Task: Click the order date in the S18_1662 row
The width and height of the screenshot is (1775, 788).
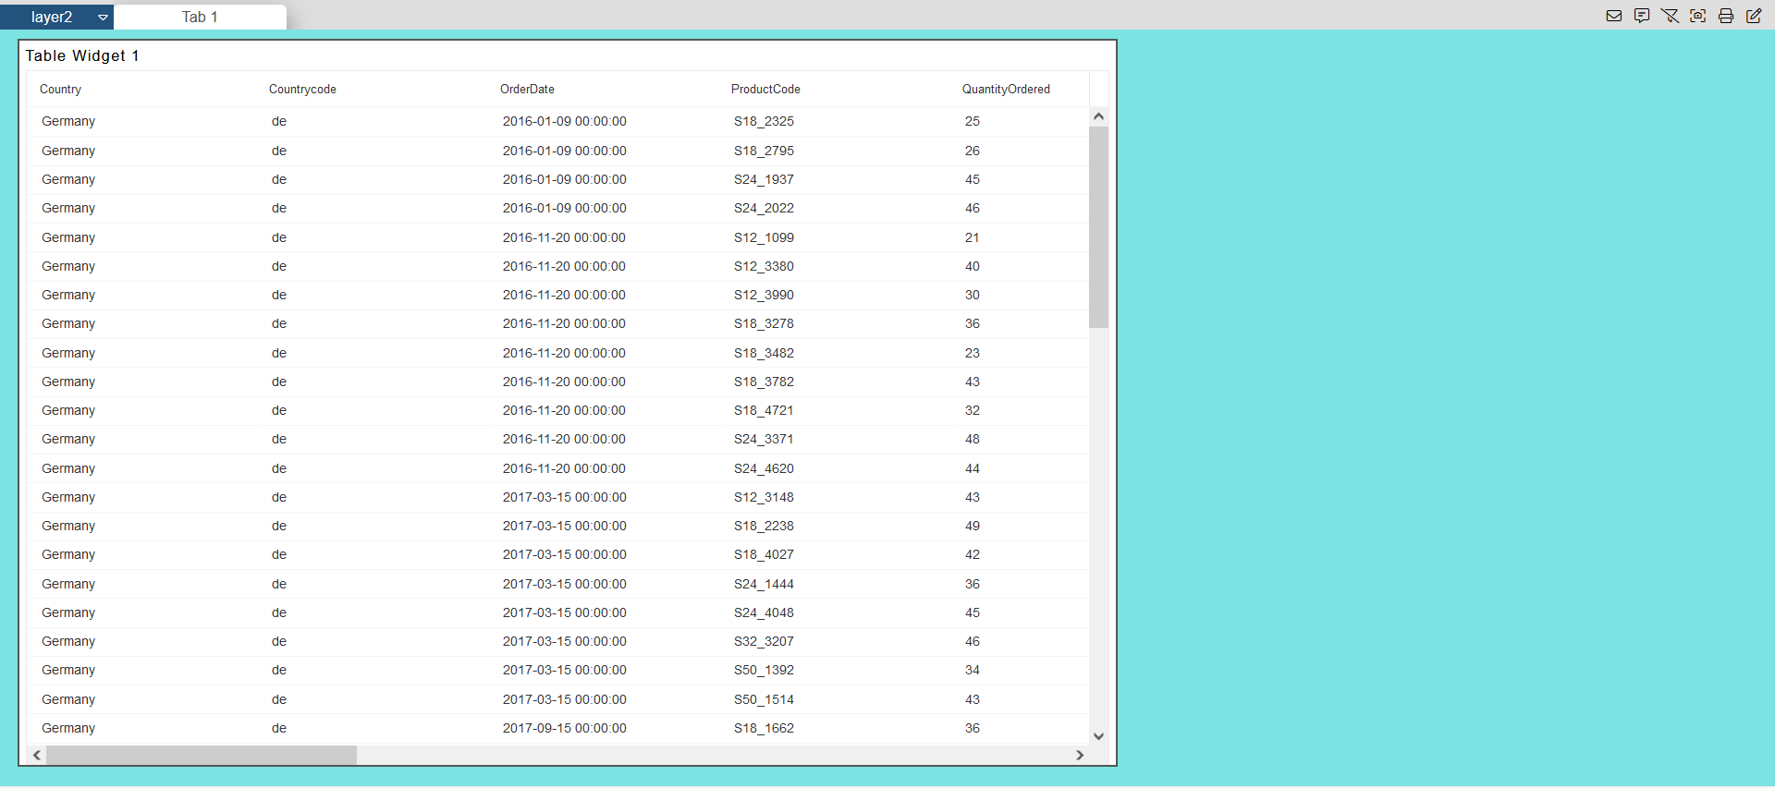Action: coord(565,728)
